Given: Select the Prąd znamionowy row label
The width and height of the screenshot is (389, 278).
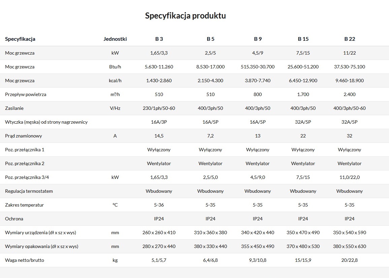Looking at the screenshot, I should coord(23,136).
